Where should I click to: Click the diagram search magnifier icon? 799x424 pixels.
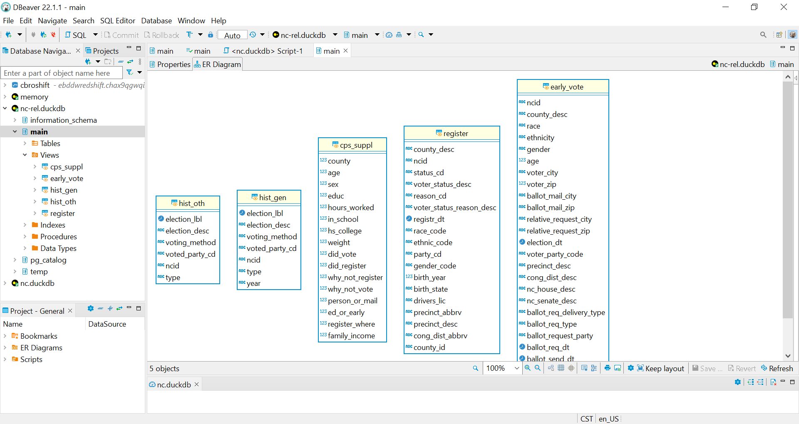(476, 368)
